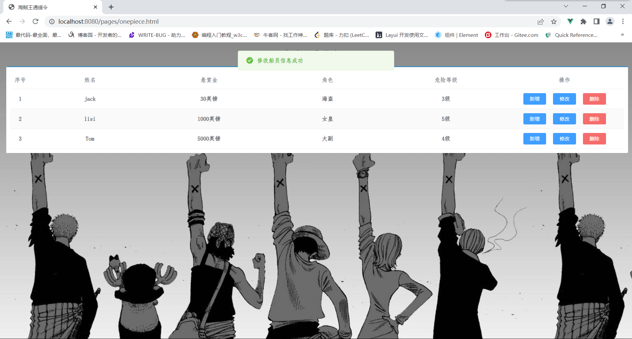Screen dimensions: 632x339
Task: Click the bounty cell '5000英镑'
Action: pyautogui.click(x=209, y=139)
